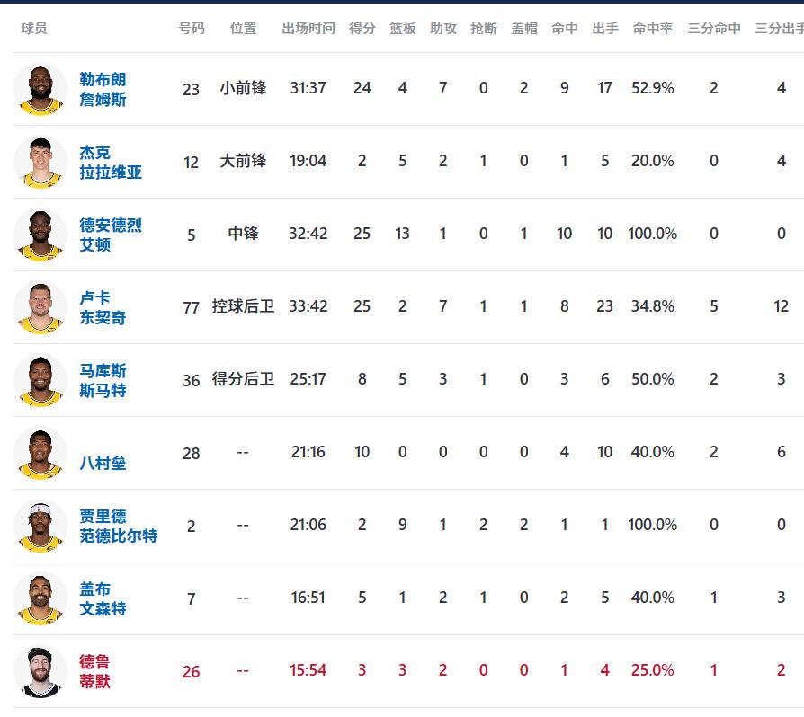Image resolution: width=804 pixels, height=717 pixels.
Task: Open 贾里德 范德比尔特's avatar photo
Action: [x=40, y=526]
